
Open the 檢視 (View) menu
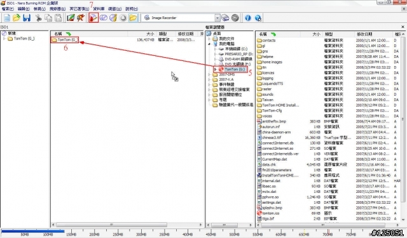39,9
